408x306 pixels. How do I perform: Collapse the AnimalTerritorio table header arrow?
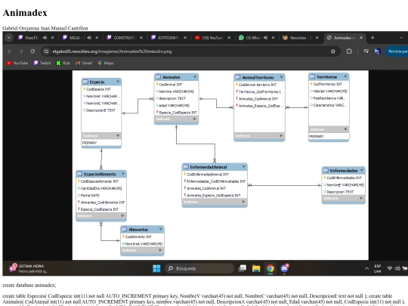[x=281, y=77]
